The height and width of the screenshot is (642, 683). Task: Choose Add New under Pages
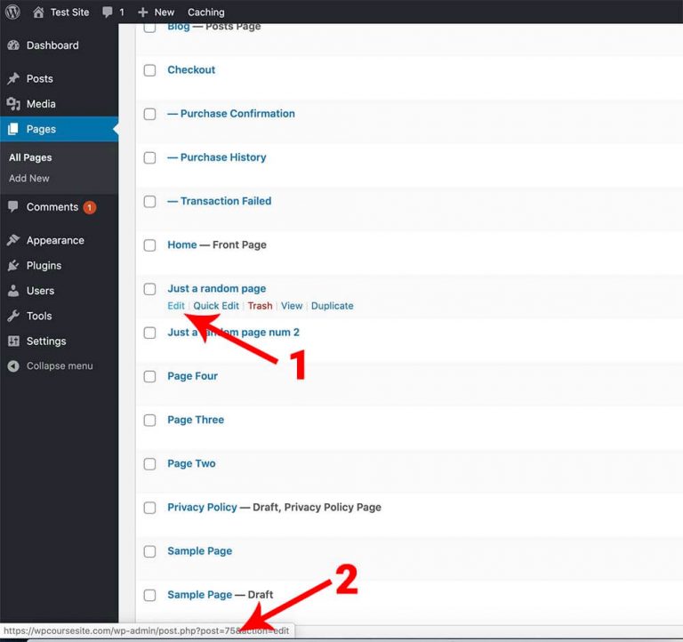(x=29, y=178)
